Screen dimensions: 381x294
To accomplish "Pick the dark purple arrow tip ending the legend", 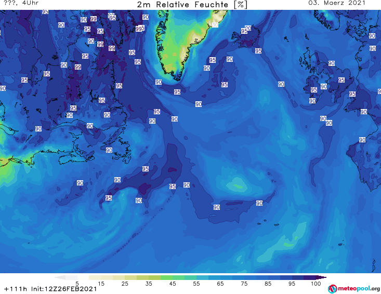I will 321,277.
